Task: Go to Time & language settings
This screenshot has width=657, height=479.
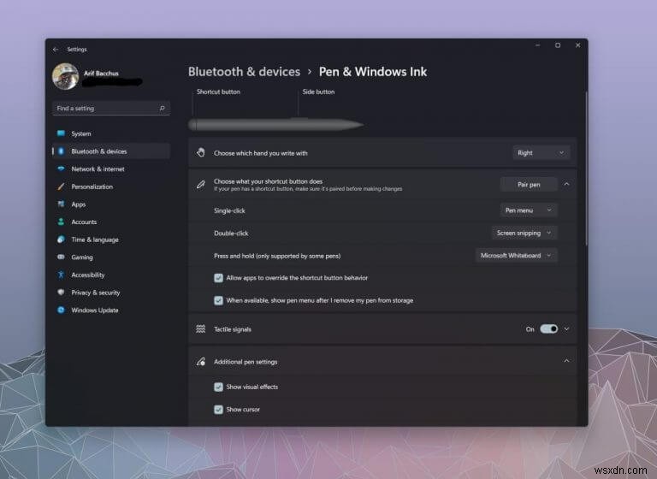Action: 111,239
